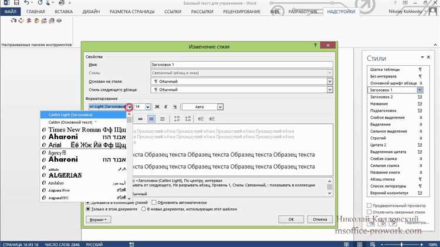Decrease paragraph spacing icon
Image resolution: width=440 pixels, height=247 pixels.
point(188,119)
